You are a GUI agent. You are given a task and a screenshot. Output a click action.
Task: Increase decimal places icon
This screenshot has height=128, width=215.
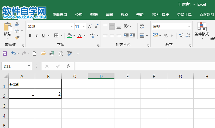181,36
